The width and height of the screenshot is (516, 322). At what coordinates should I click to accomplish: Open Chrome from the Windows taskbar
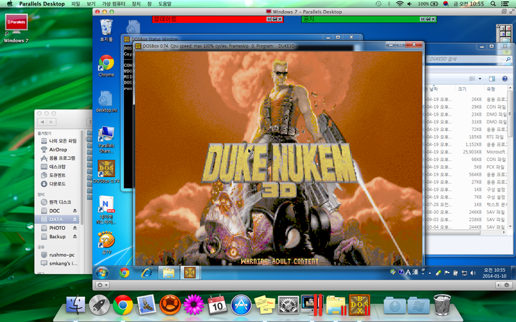pyautogui.click(x=124, y=273)
